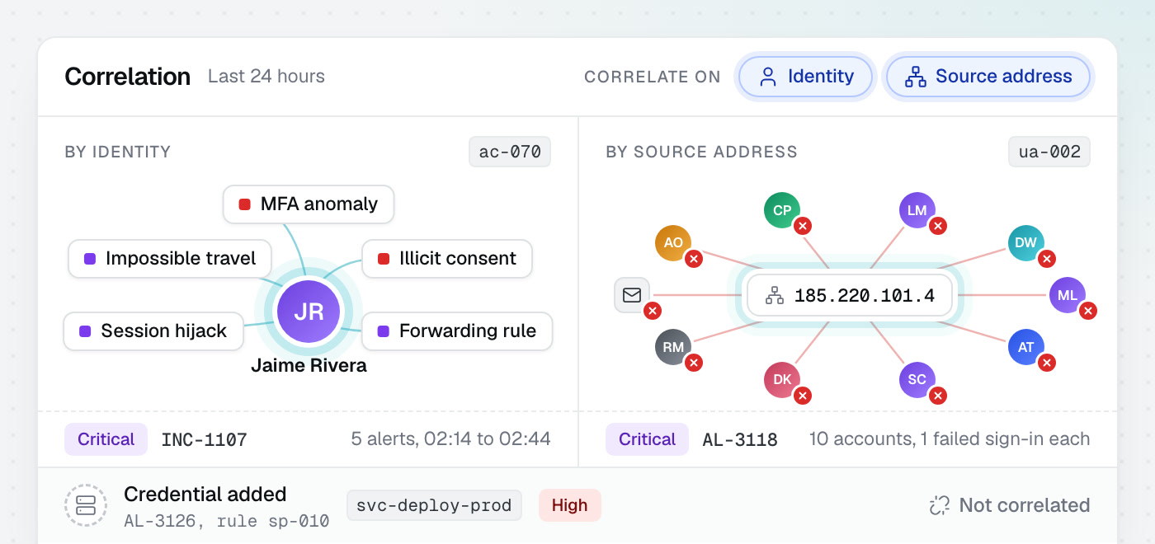Viewport: 1155px width, 544px height.
Task: Click the person icon in Identity chip
Action: click(x=768, y=77)
